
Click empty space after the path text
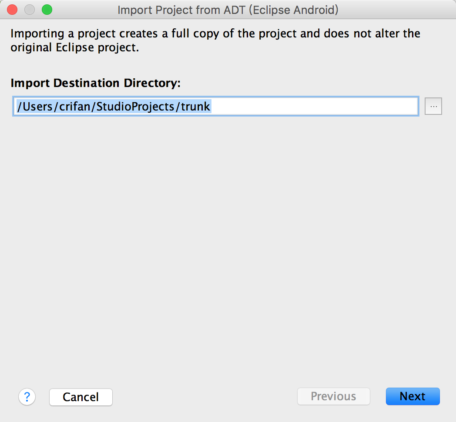pyautogui.click(x=313, y=106)
